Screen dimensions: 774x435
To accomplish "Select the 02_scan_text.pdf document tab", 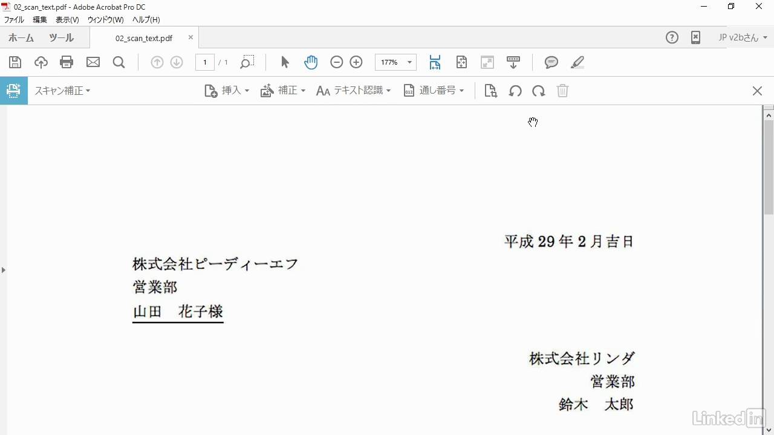I will coord(144,38).
